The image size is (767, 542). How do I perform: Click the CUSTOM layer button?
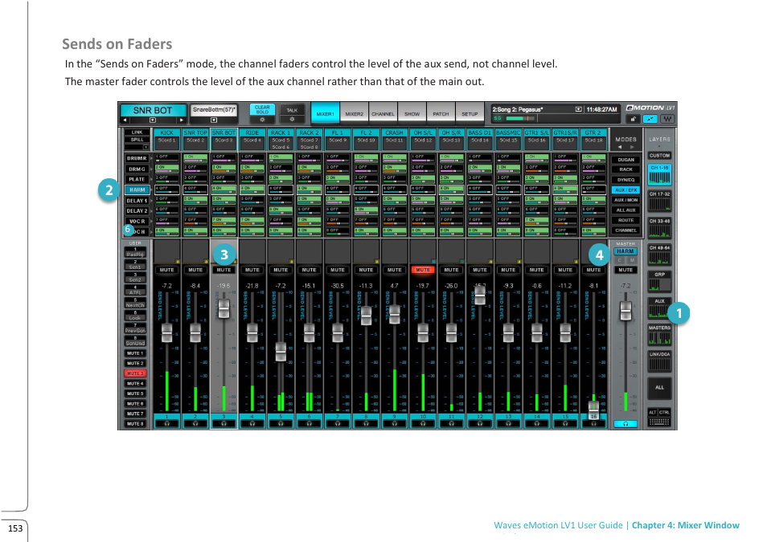pos(659,156)
